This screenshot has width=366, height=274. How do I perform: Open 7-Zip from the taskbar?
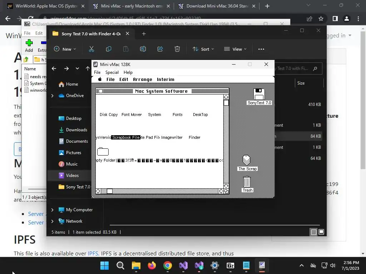click(231, 265)
